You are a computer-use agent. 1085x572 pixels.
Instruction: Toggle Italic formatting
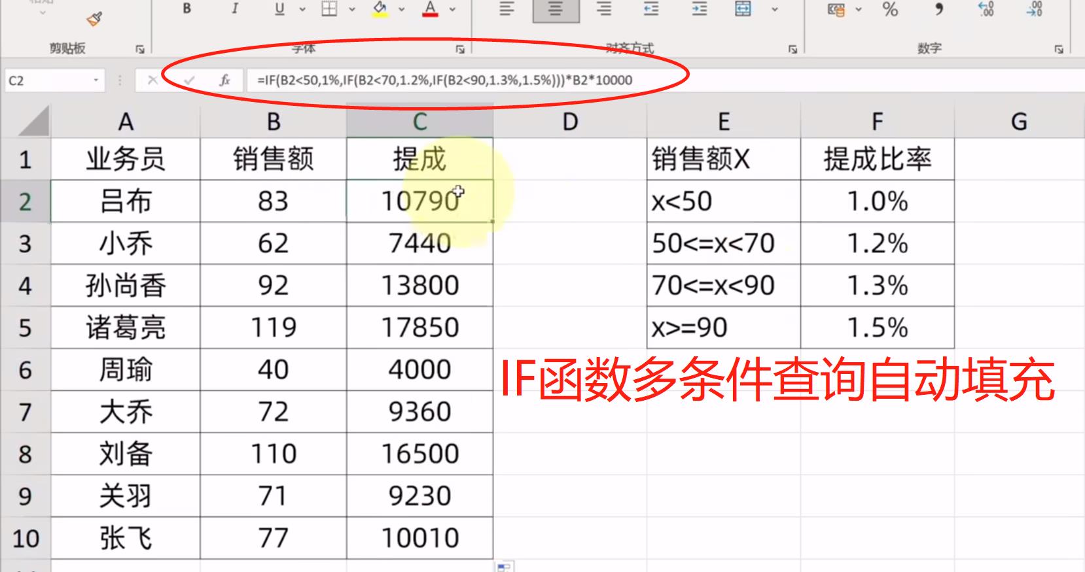click(x=234, y=9)
